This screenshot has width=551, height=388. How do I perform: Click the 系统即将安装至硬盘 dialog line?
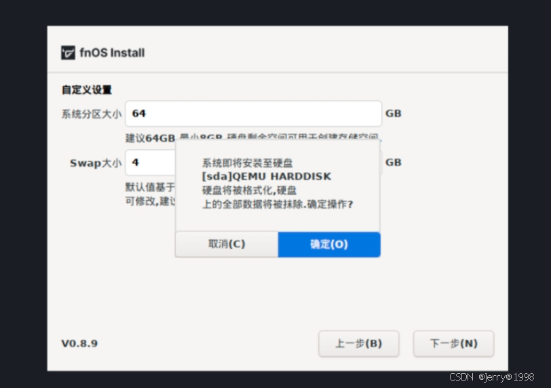248,163
